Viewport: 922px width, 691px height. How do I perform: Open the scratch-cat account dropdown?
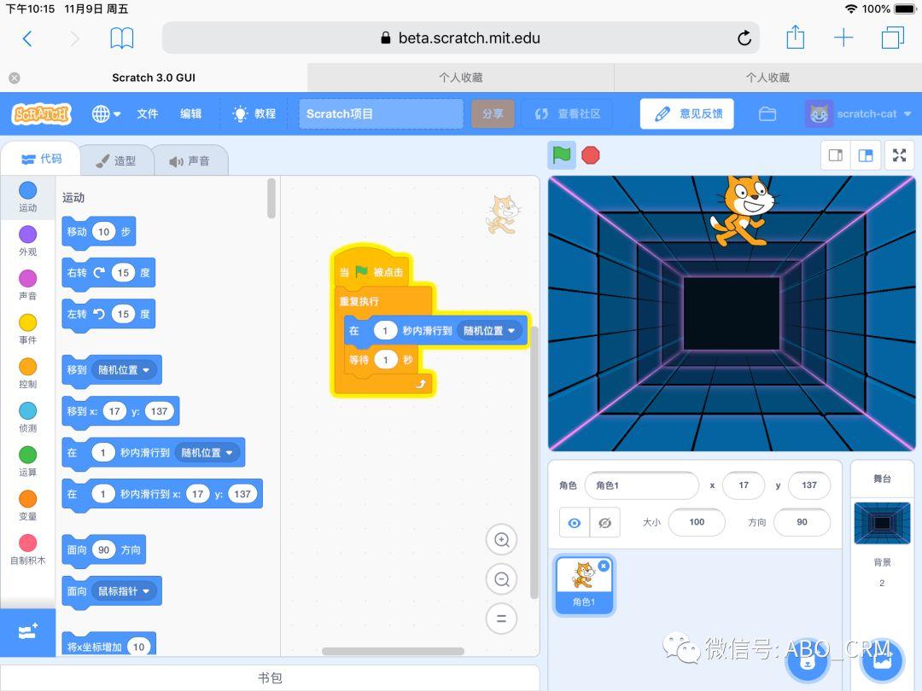click(x=858, y=113)
